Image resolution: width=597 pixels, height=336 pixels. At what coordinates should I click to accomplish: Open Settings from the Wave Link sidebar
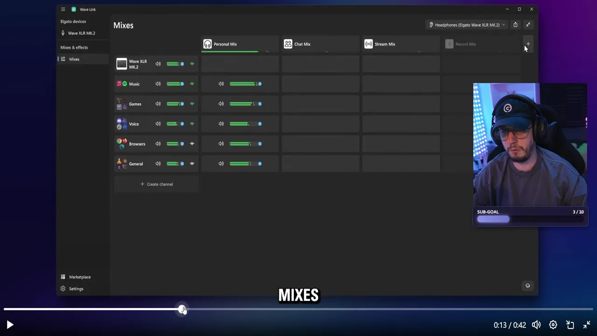tap(83, 289)
